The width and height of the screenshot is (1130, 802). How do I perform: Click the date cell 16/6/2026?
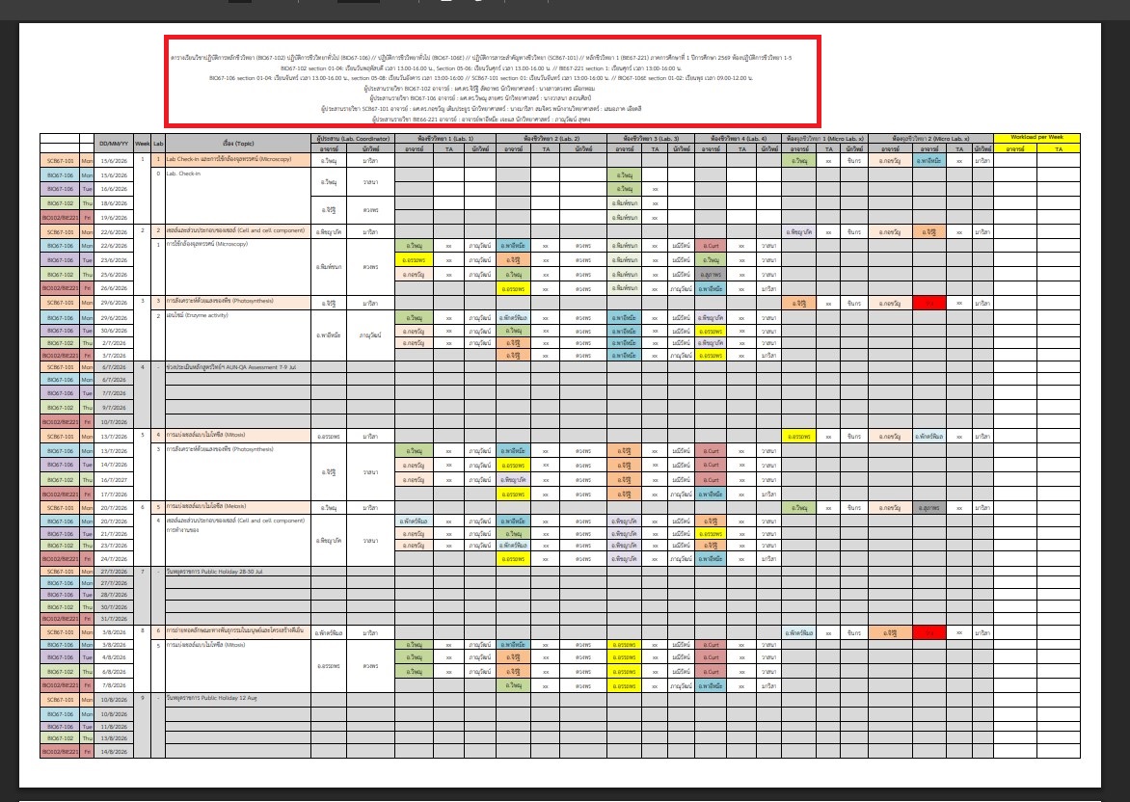114,189
